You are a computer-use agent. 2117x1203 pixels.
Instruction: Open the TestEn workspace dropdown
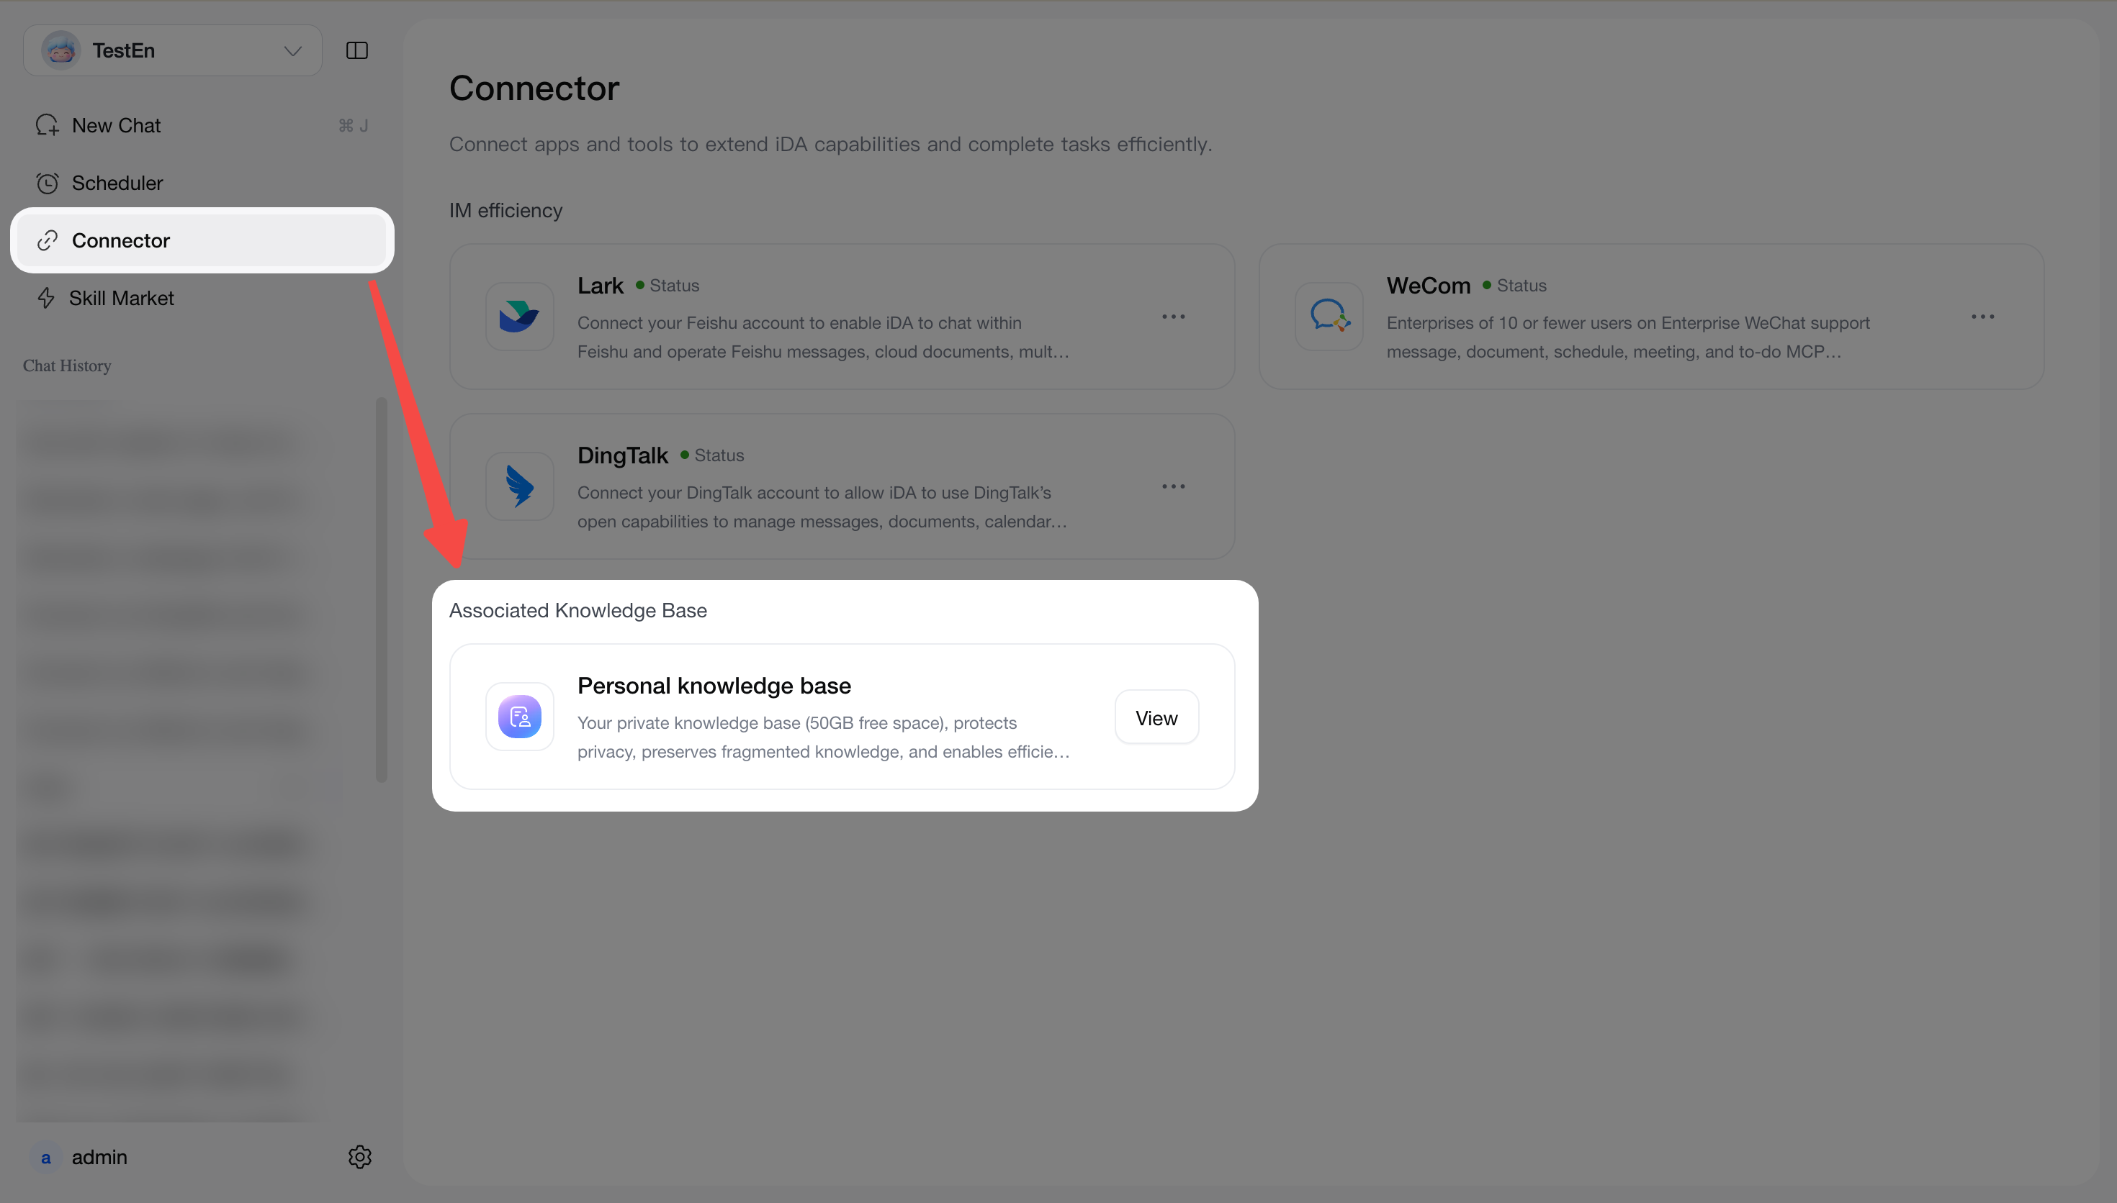(x=173, y=50)
